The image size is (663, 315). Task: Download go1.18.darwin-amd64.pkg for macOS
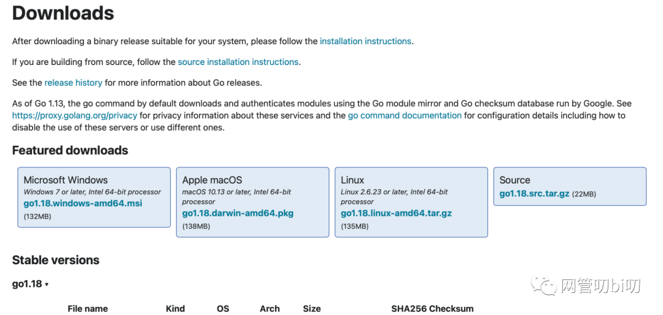click(238, 213)
